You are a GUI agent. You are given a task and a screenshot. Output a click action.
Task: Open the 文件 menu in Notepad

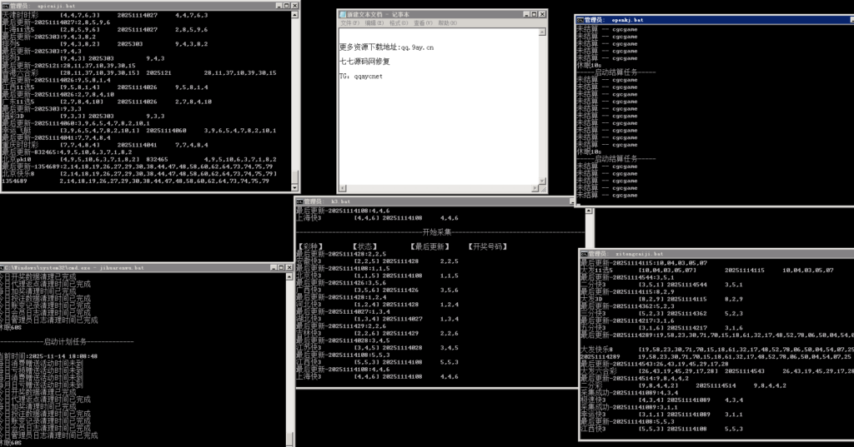pyautogui.click(x=349, y=24)
